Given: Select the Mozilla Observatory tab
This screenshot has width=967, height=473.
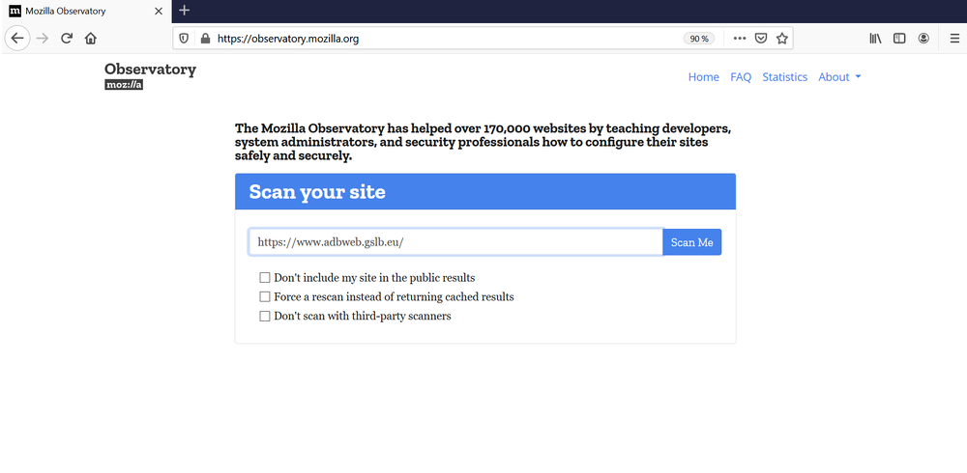Looking at the screenshot, I should [x=86, y=11].
